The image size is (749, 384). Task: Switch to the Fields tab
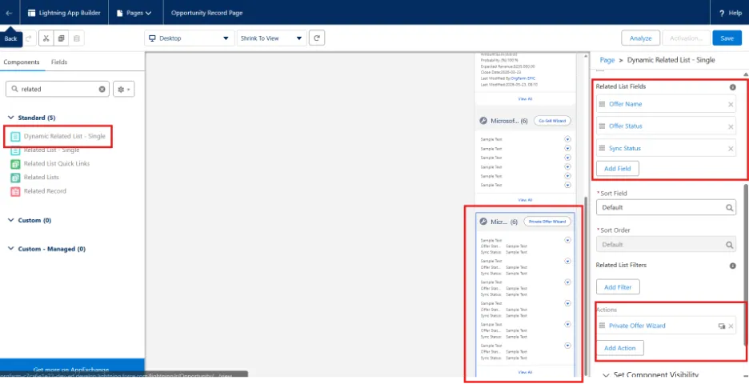click(59, 62)
